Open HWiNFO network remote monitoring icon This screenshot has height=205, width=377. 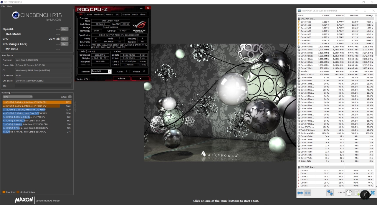[330, 193]
